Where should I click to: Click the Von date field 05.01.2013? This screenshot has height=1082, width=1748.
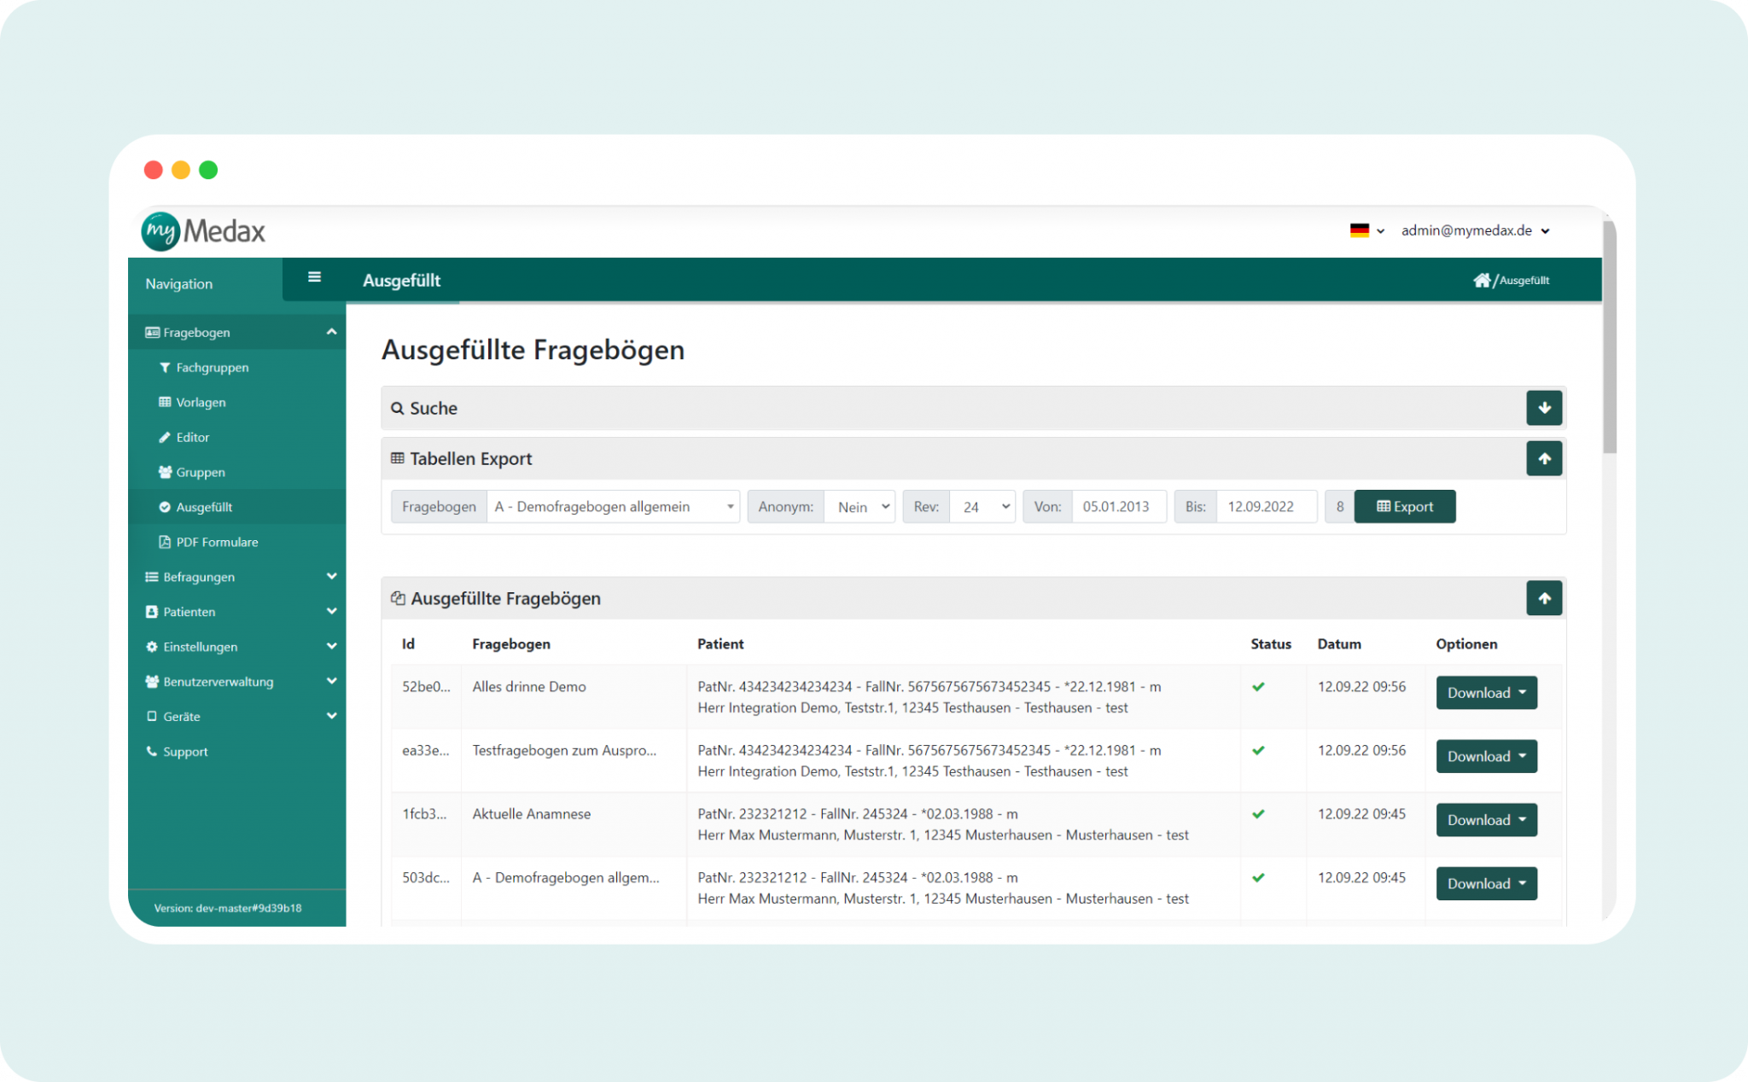coord(1119,507)
